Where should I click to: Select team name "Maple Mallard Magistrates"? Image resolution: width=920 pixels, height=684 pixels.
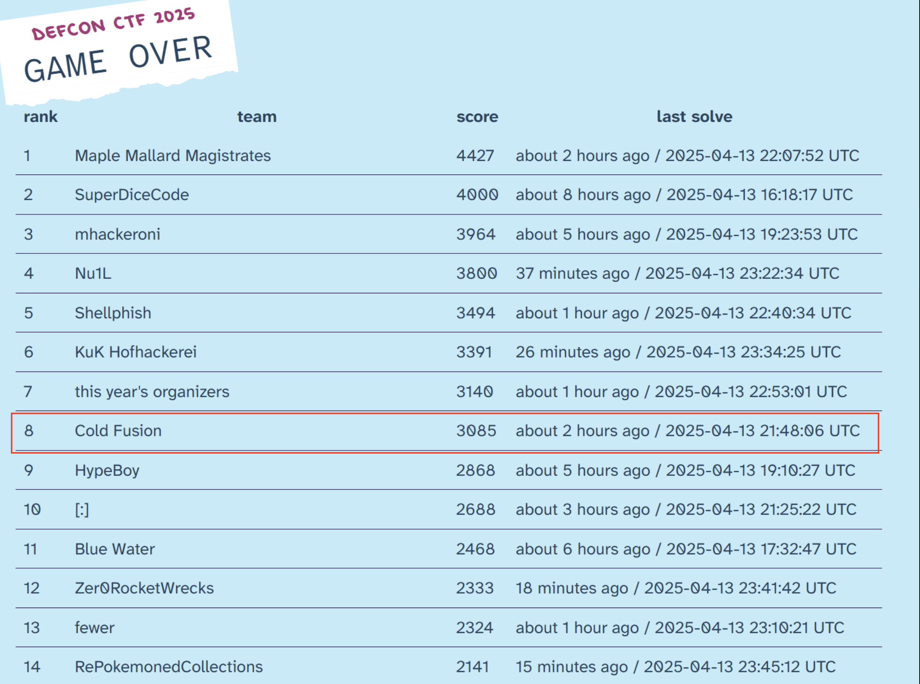click(173, 156)
